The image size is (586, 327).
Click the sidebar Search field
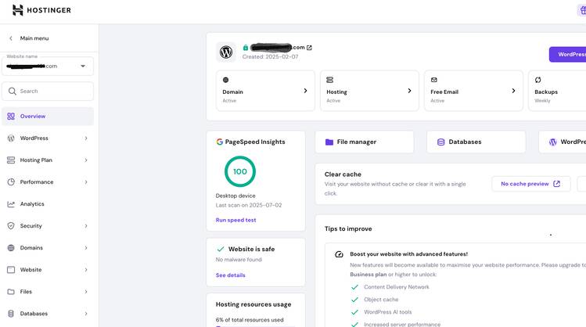coord(48,92)
